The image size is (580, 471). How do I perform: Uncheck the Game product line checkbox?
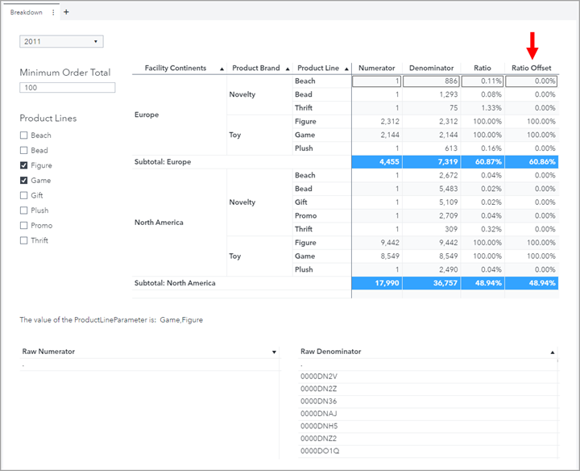[x=24, y=181]
